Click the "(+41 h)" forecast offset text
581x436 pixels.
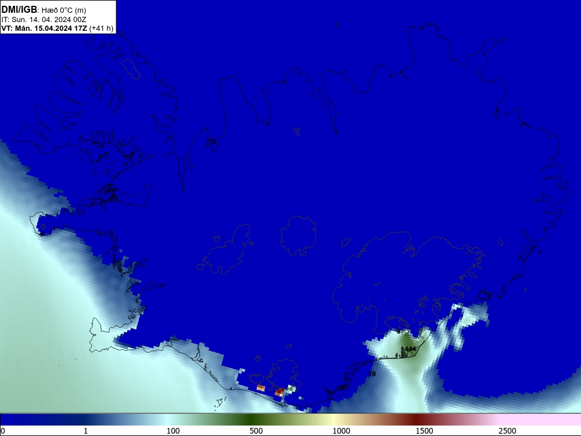[x=101, y=28]
